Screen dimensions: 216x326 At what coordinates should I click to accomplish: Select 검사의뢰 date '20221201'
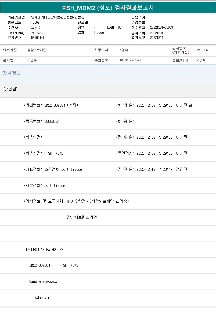157,33
